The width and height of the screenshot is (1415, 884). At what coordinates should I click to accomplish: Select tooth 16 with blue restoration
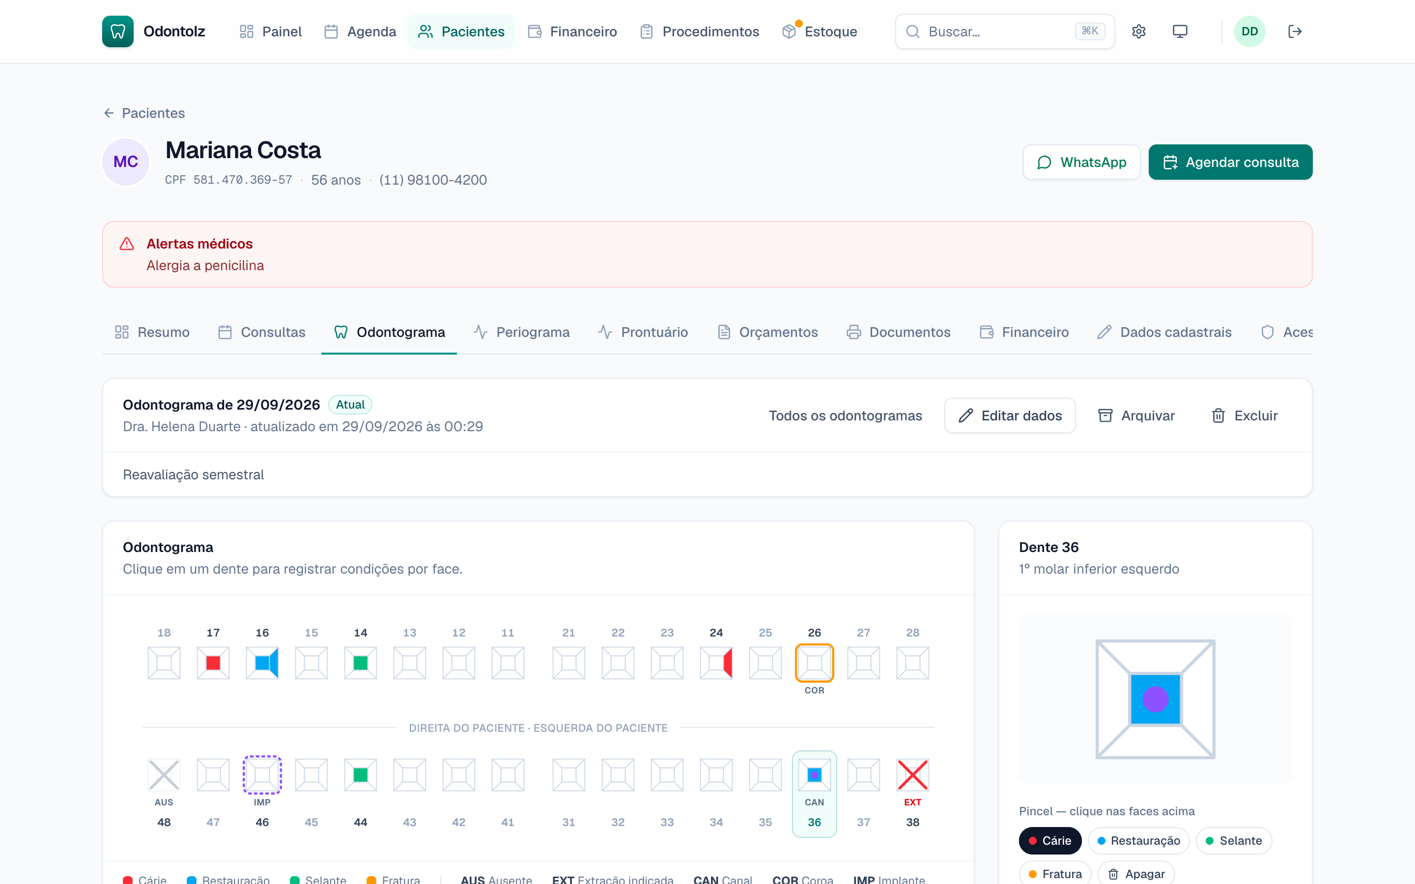tap(262, 663)
